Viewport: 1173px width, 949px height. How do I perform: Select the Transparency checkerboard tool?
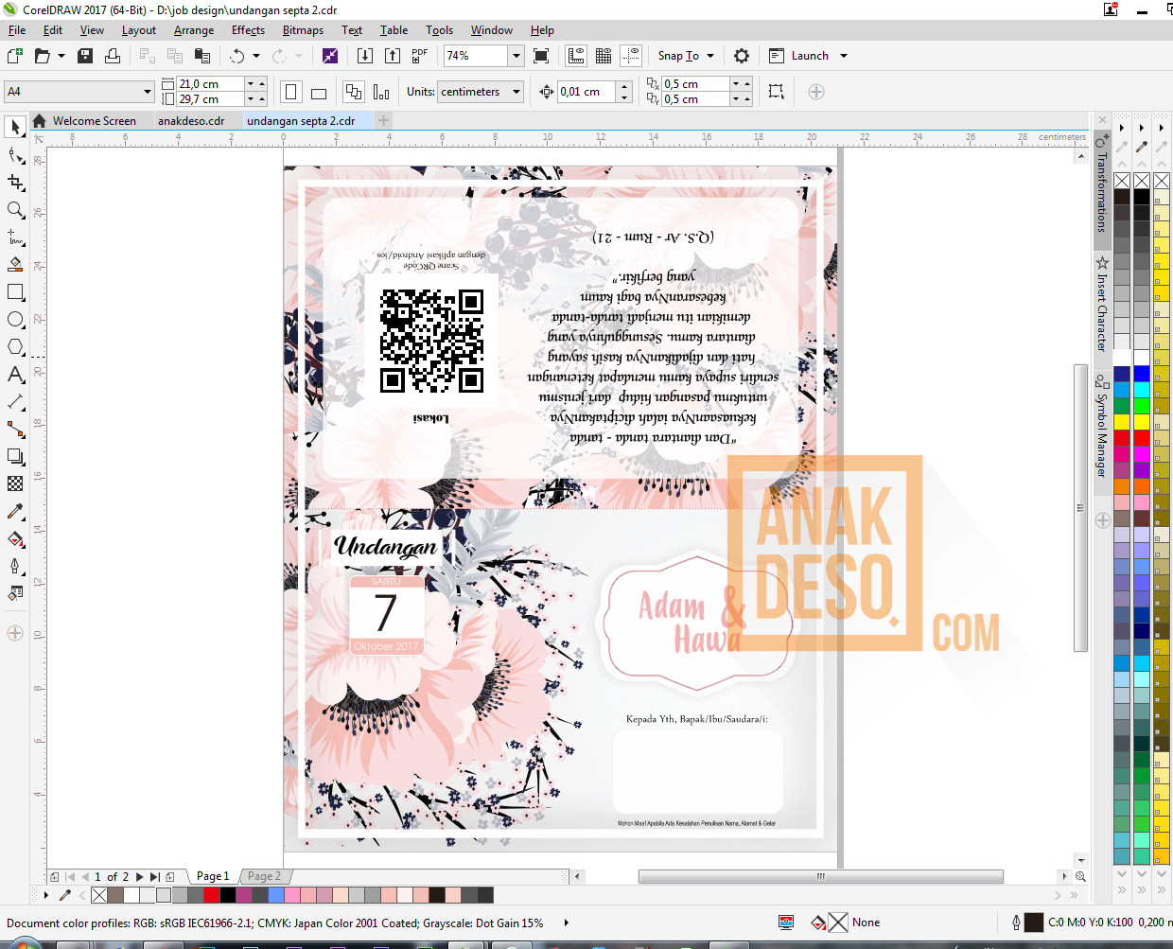point(15,483)
